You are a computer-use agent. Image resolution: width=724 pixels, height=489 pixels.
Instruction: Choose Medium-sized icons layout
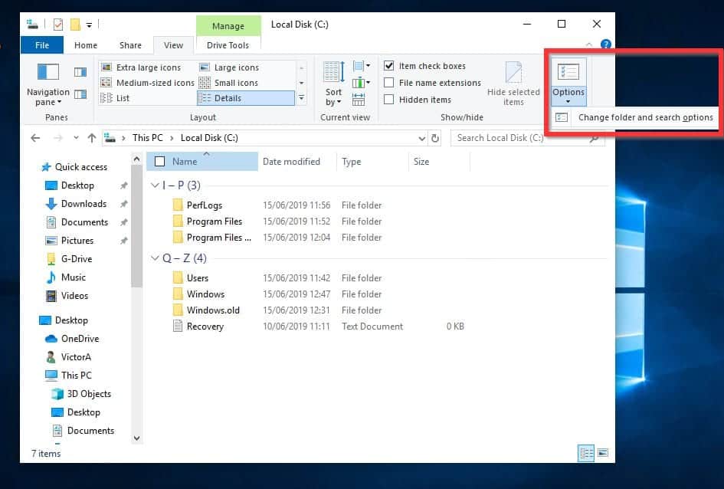(x=148, y=83)
